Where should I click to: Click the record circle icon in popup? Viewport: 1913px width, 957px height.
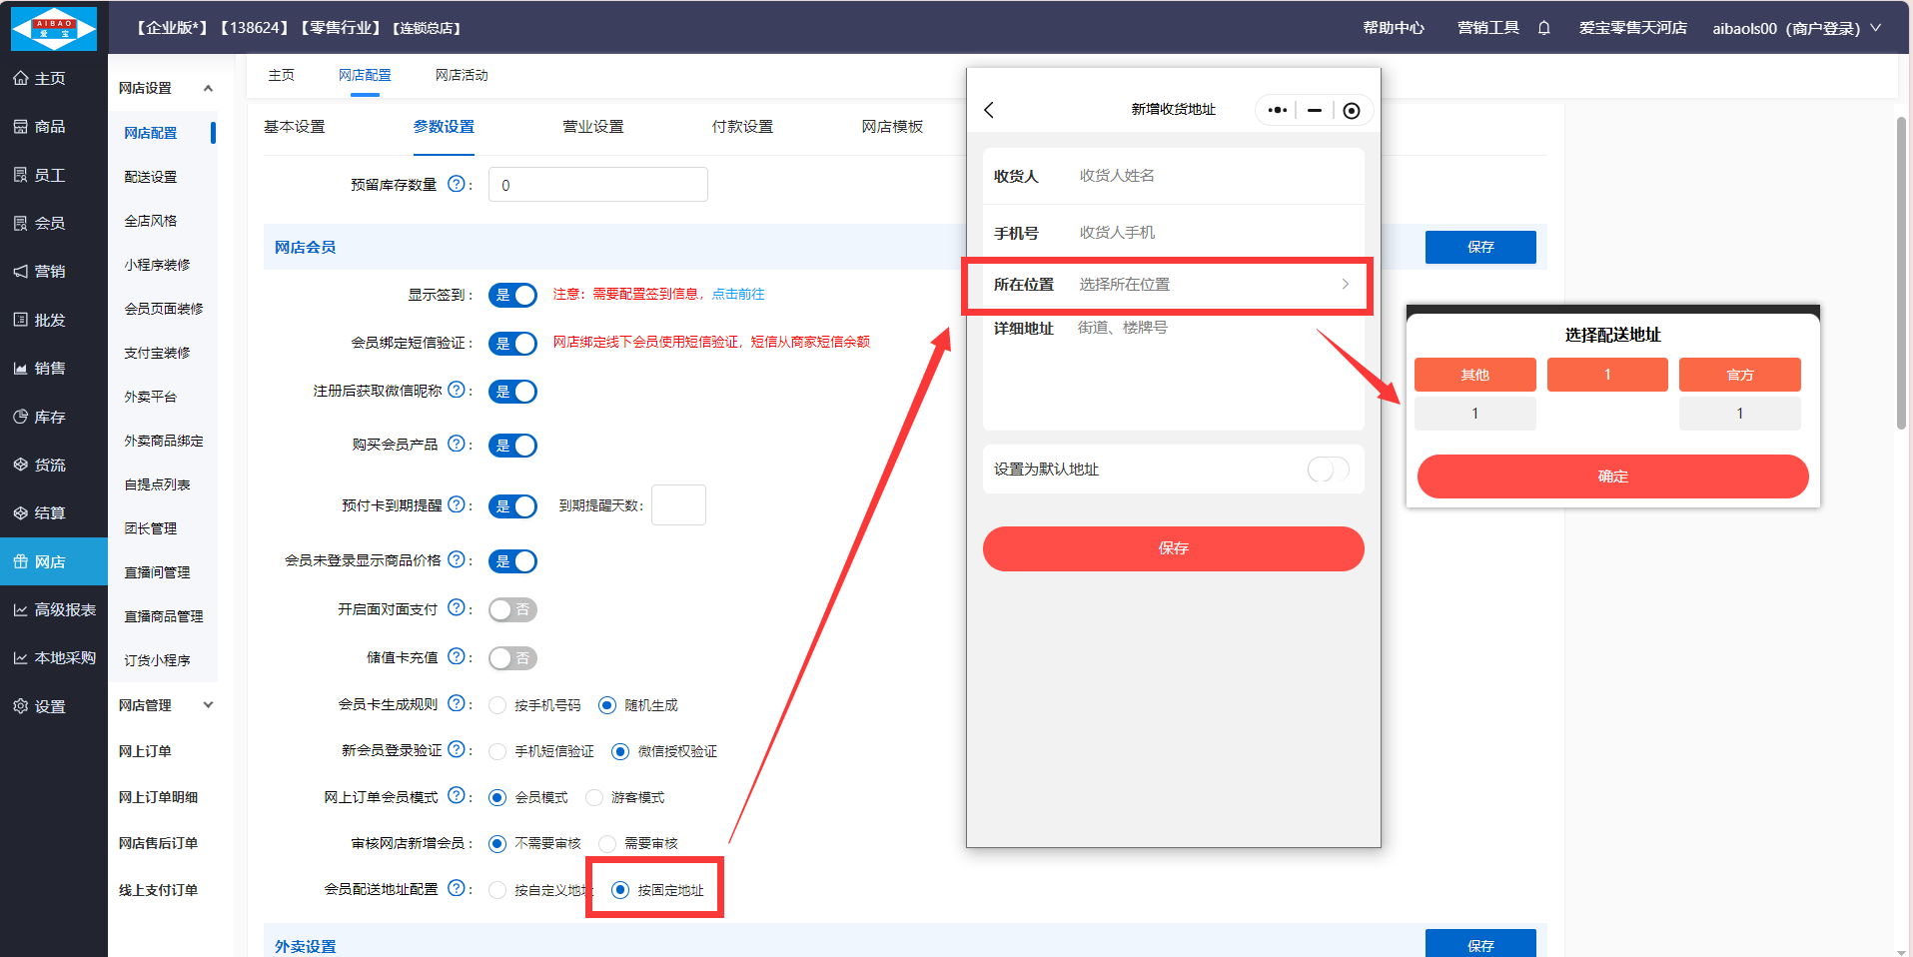[1351, 110]
